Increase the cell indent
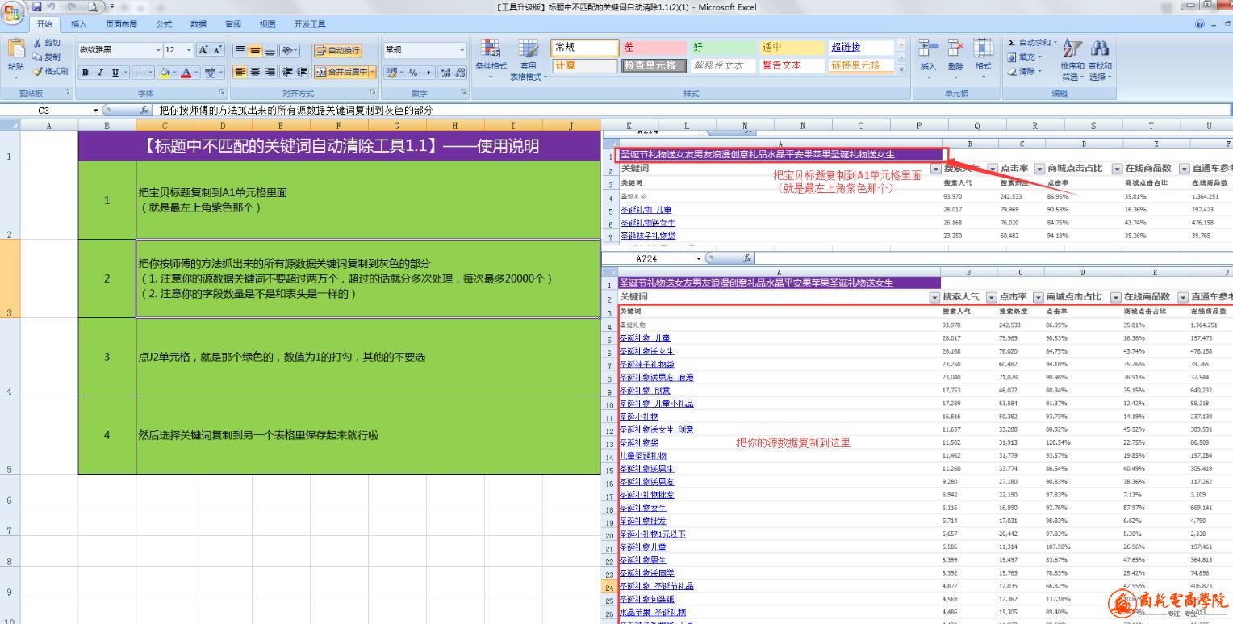Viewport: 1233px width, 624px height. [303, 72]
